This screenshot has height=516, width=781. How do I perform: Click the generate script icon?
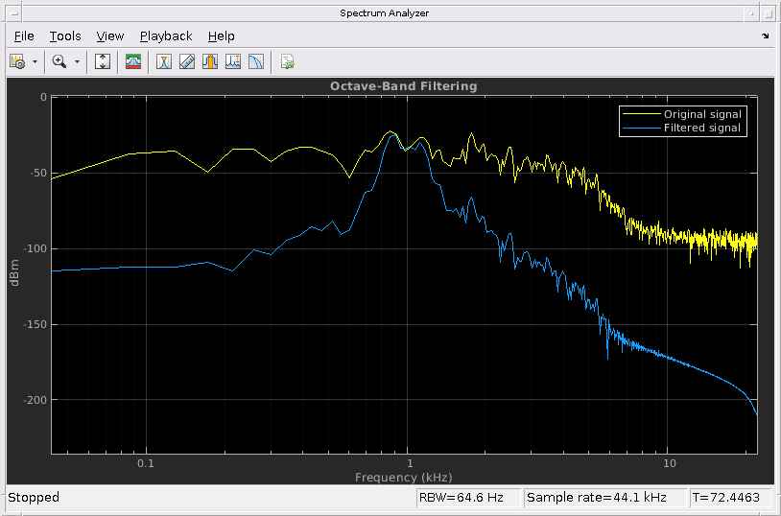pos(288,61)
